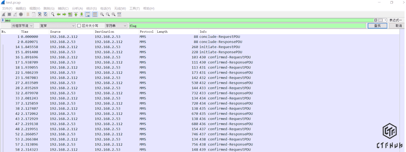Toggle the 区分大小写 case sensitive checkbox
406x152 pixels.
79,26
